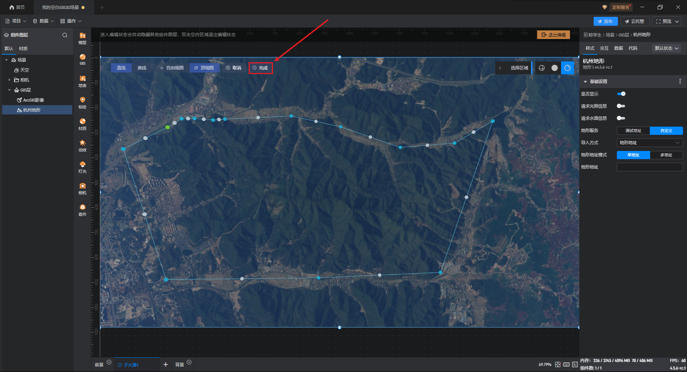Open the 默认状态 state dropdown
This screenshot has width=687, height=372.
(x=666, y=48)
